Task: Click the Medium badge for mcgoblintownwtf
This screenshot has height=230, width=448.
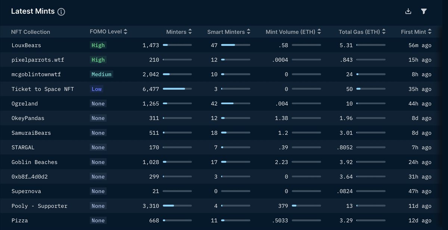Action: tap(102, 74)
